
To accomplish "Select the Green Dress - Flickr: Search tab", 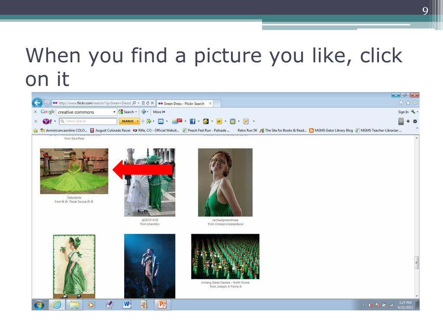I will (185, 104).
